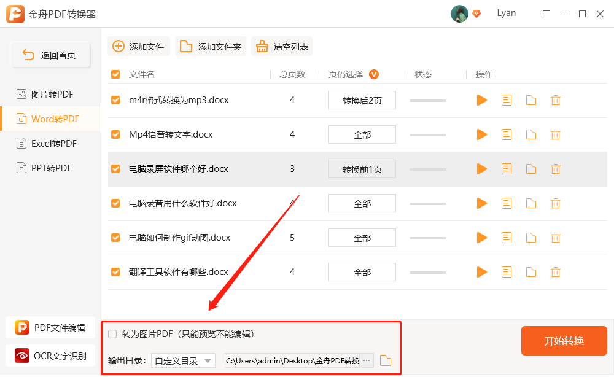
Task: Open document icon for 电脑录音用什么软件好.docx
Action: [x=507, y=203]
